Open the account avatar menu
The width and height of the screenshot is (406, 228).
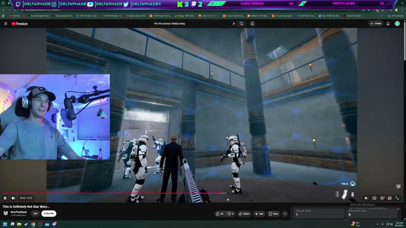tap(397, 23)
